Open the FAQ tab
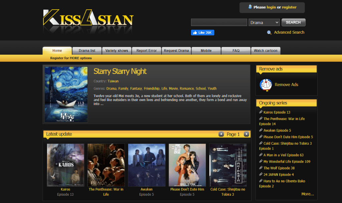 (x=236, y=51)
